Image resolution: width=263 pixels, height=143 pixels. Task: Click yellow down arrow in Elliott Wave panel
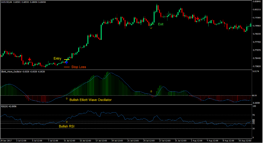click(151, 91)
